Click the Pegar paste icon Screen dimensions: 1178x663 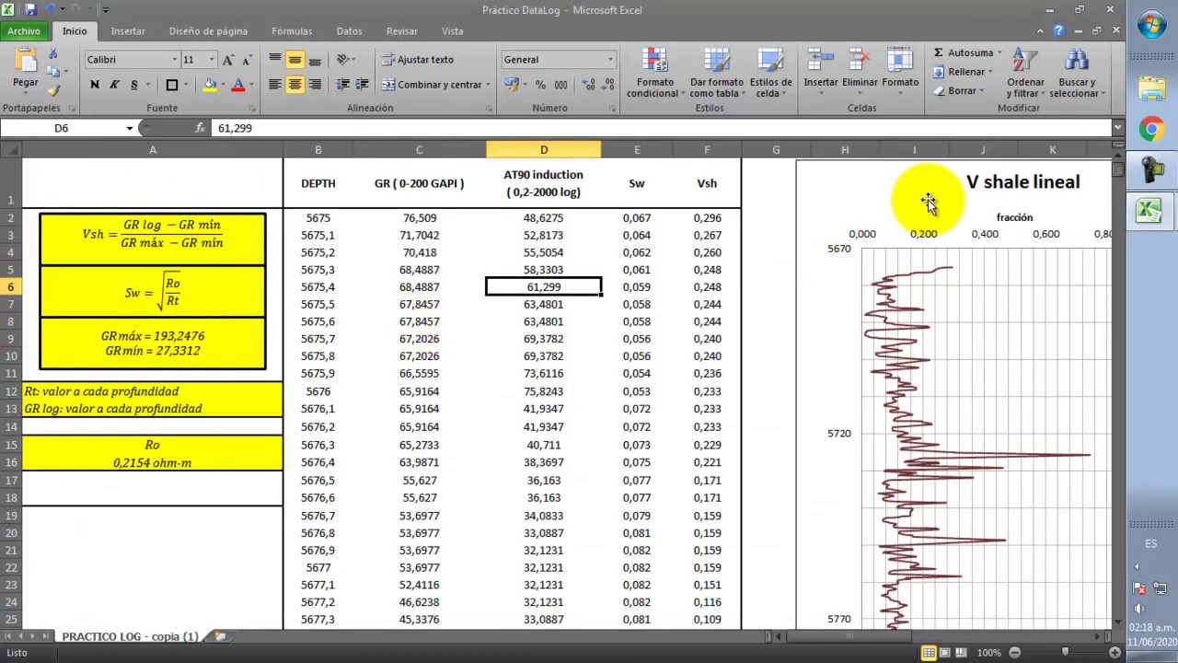coord(25,62)
